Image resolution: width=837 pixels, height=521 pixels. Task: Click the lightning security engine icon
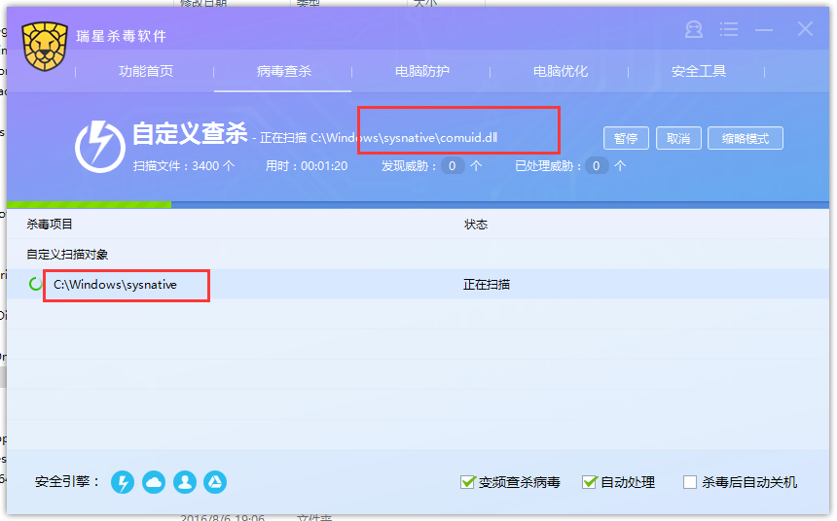point(123,482)
